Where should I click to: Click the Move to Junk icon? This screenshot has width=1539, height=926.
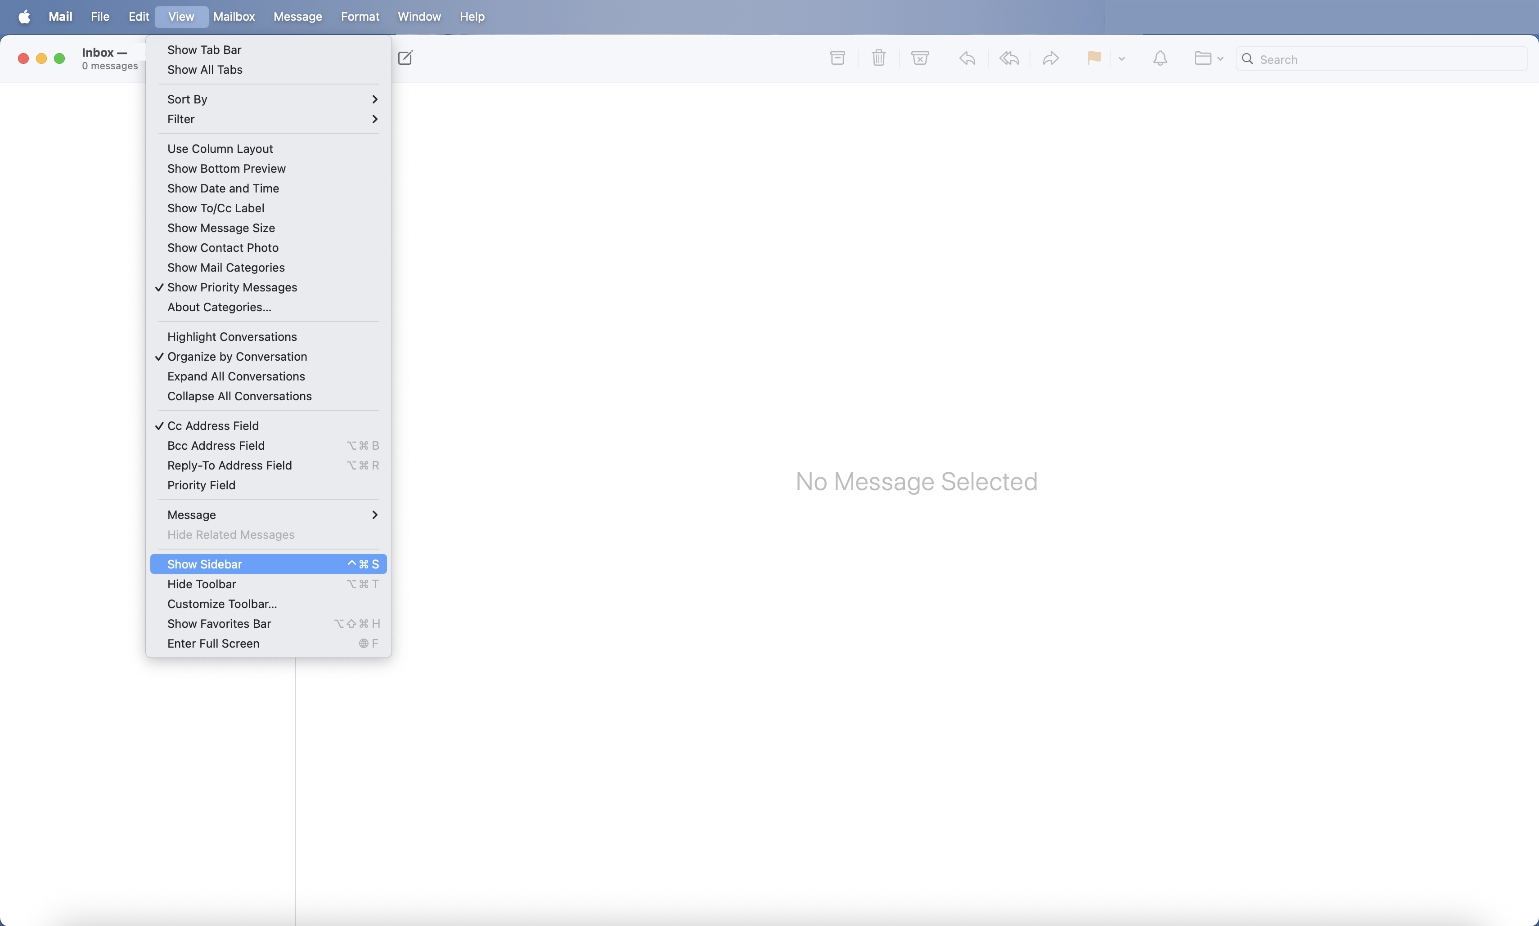click(x=920, y=58)
